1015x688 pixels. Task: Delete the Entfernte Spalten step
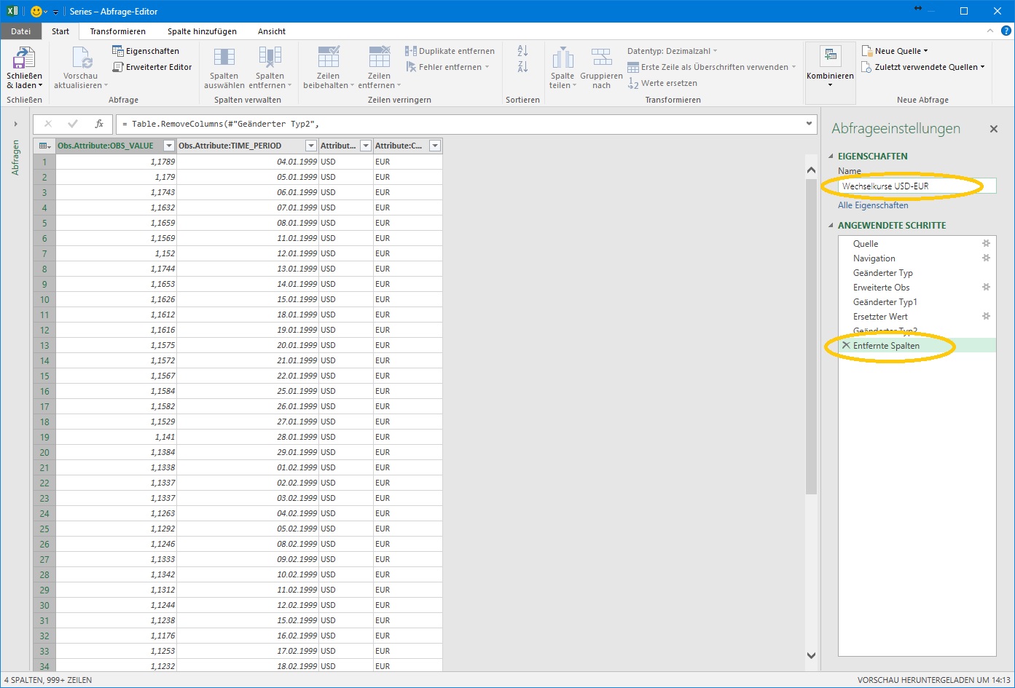click(x=846, y=345)
